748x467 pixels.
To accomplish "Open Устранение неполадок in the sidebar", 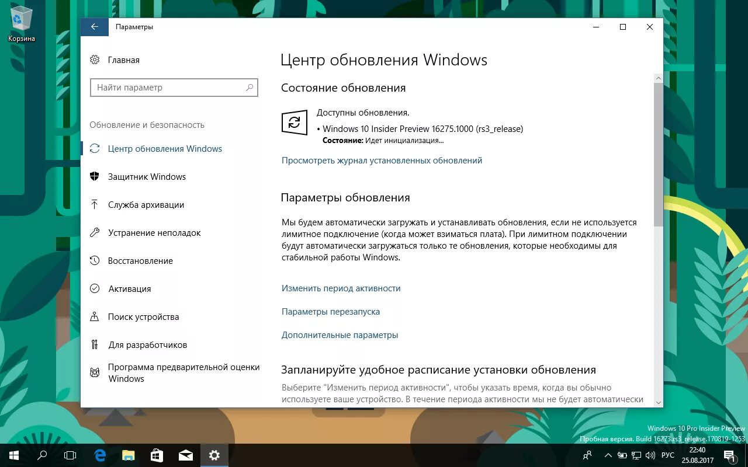I will click(x=155, y=232).
